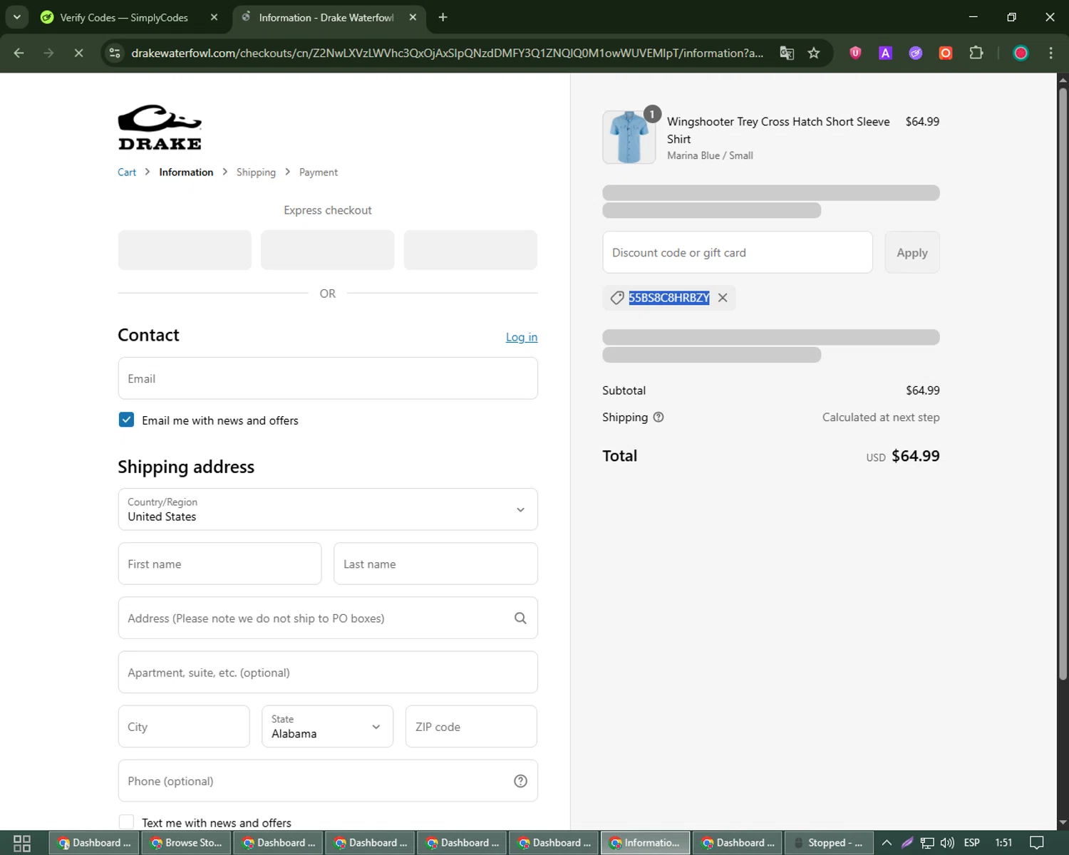Open Stopped taskbar window
This screenshot has width=1069, height=855.
pos(828,843)
